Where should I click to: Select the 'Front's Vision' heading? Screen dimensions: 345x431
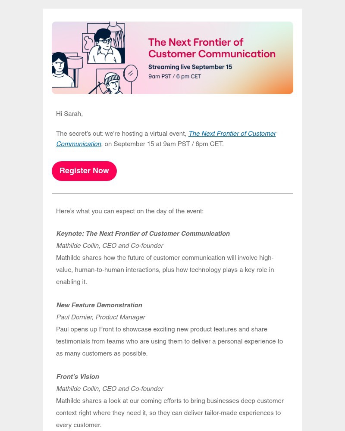pos(78,377)
